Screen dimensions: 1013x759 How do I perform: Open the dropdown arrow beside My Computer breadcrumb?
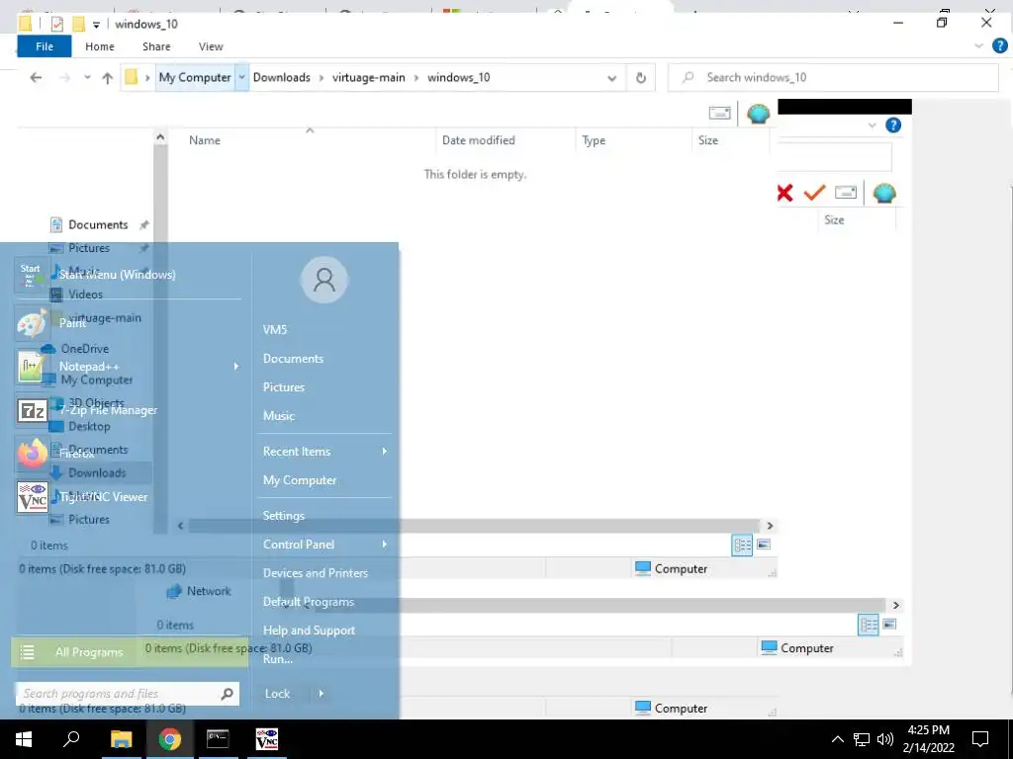coord(241,77)
